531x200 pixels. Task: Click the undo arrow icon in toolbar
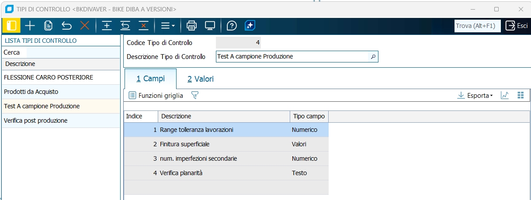[x=66, y=26]
